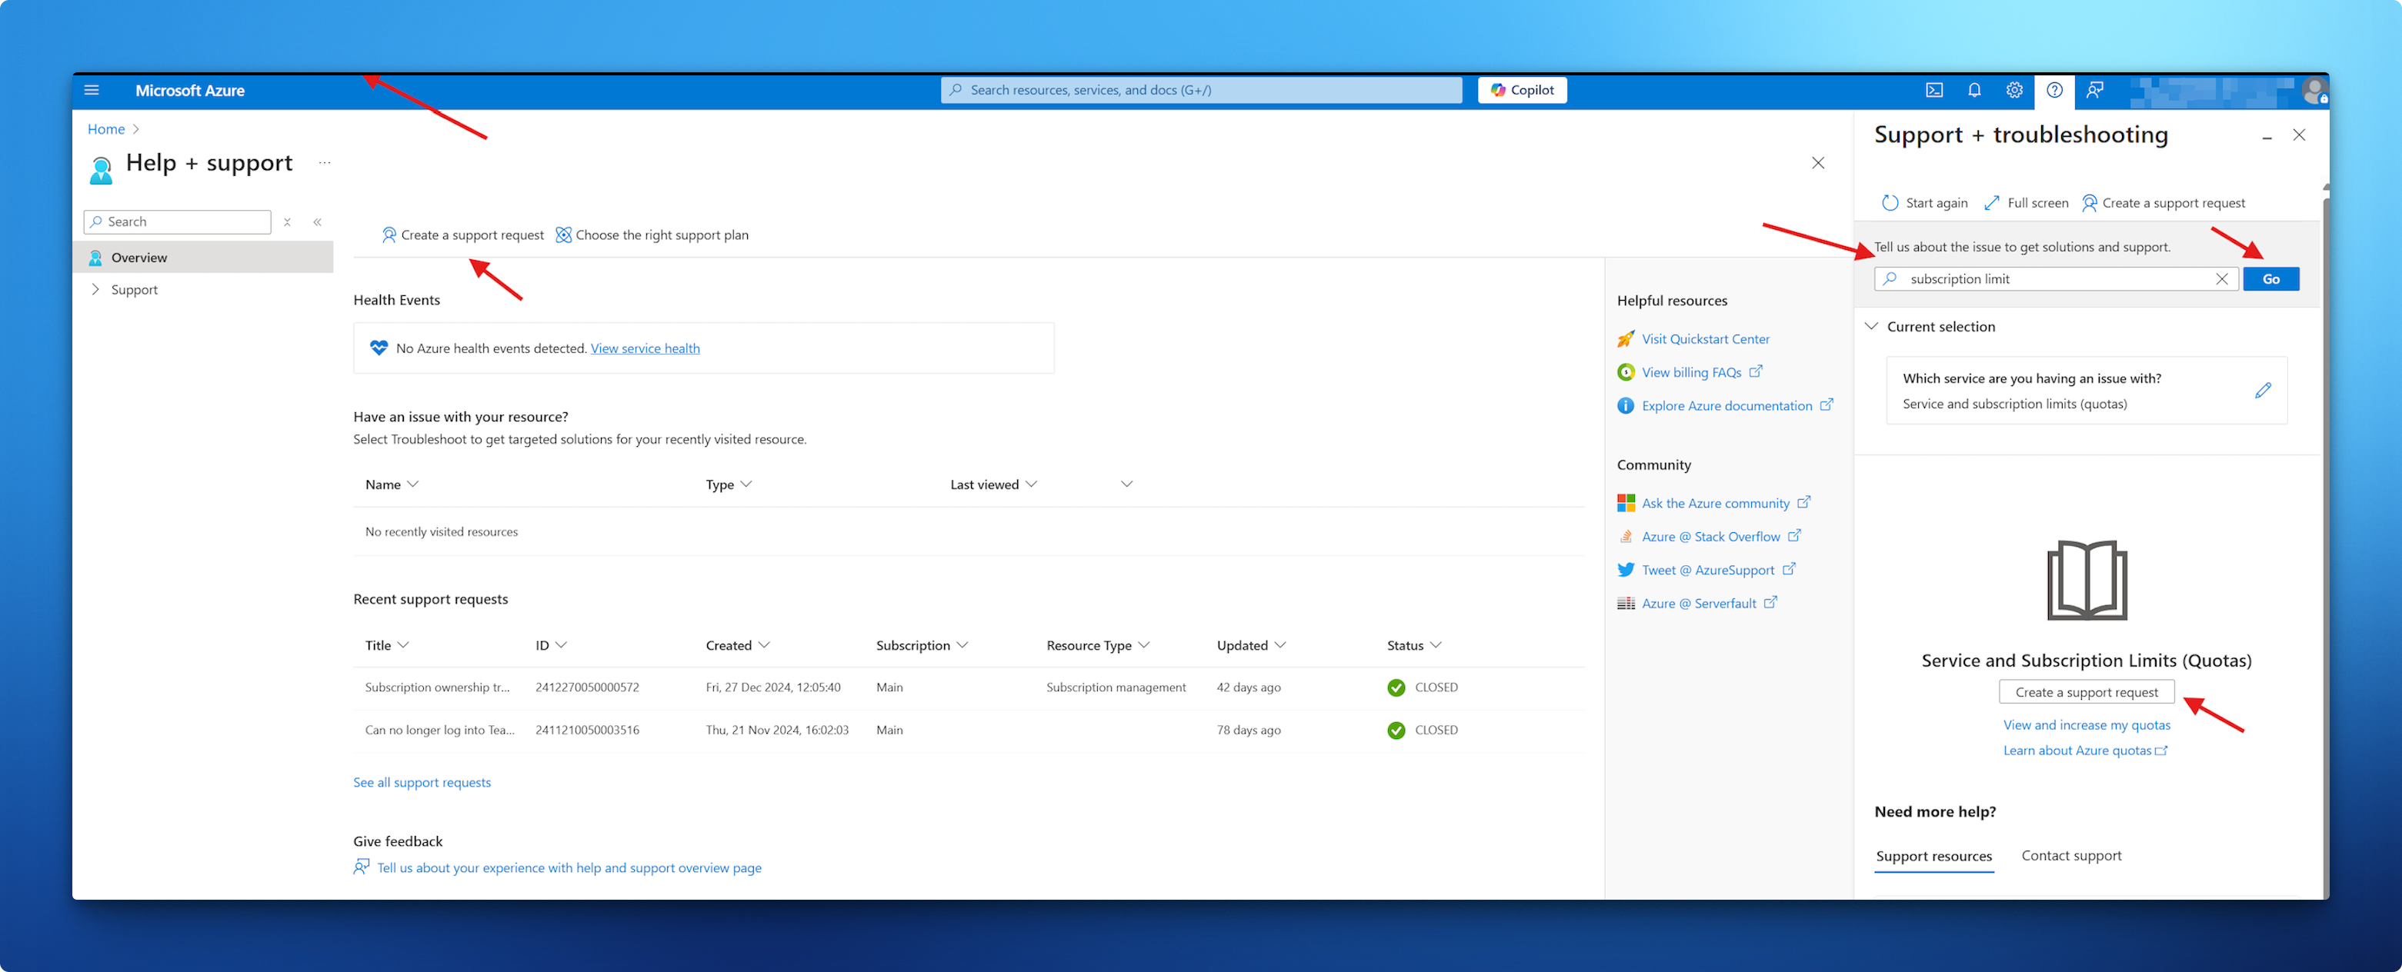The height and width of the screenshot is (972, 2402).
Task: Click the help question mark icon
Action: click(2054, 91)
